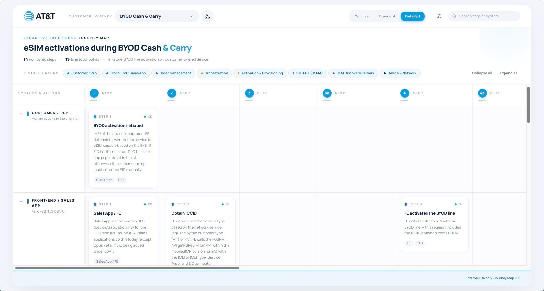The width and height of the screenshot is (544, 291).
Task: Select step 3b circle in header
Action: (327, 93)
